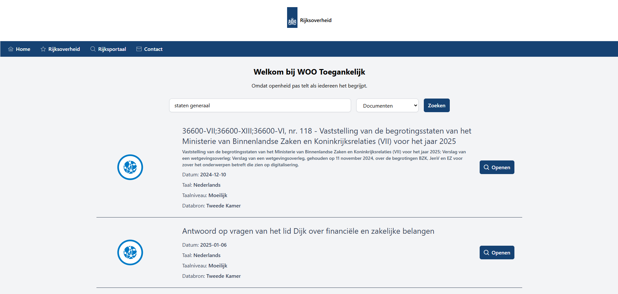Click the search field containing staten generaal

259,105
